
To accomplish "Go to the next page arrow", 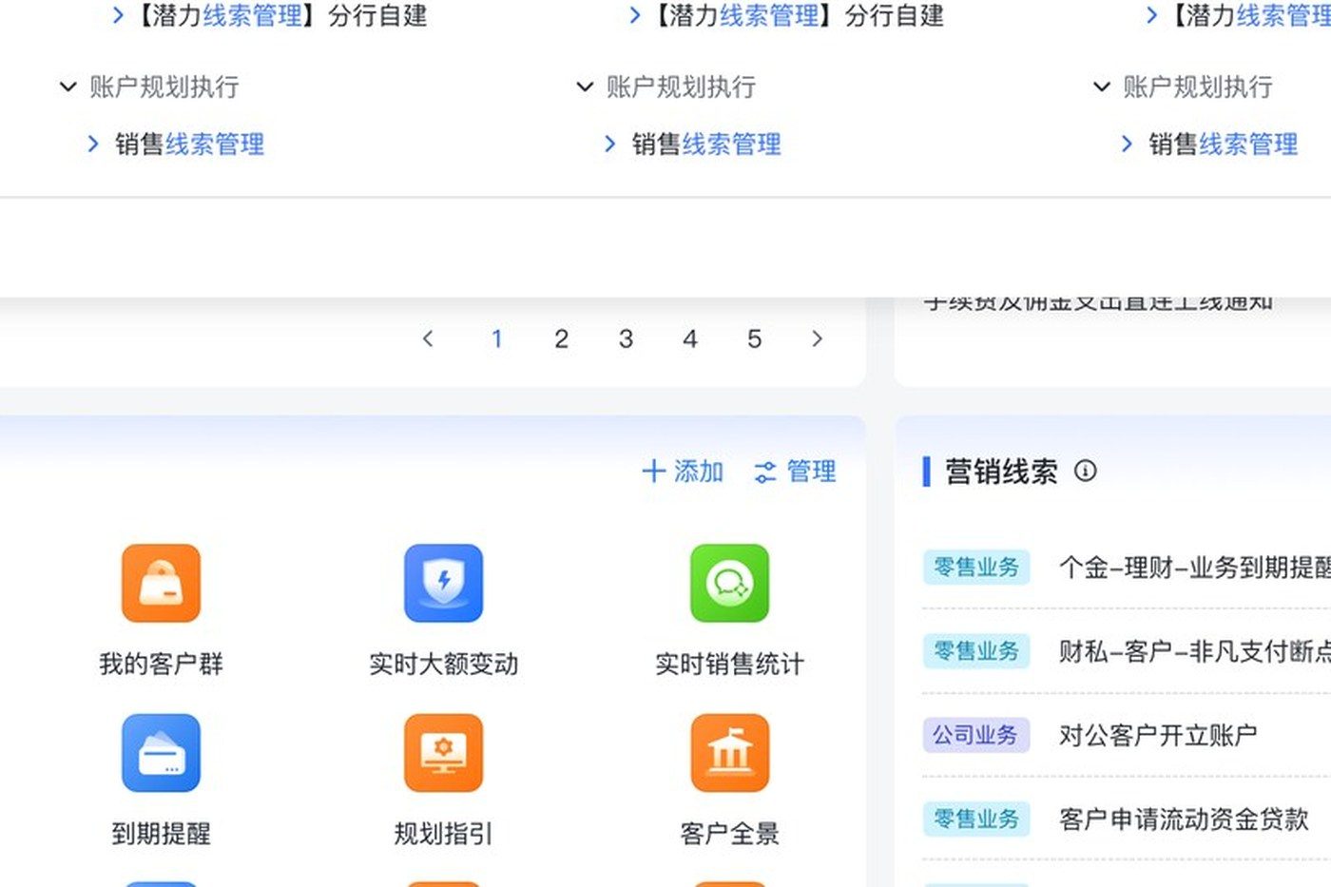I will pos(817,338).
